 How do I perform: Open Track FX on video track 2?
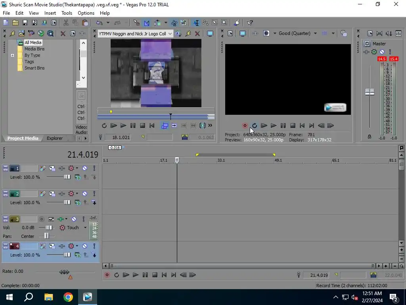61,194
